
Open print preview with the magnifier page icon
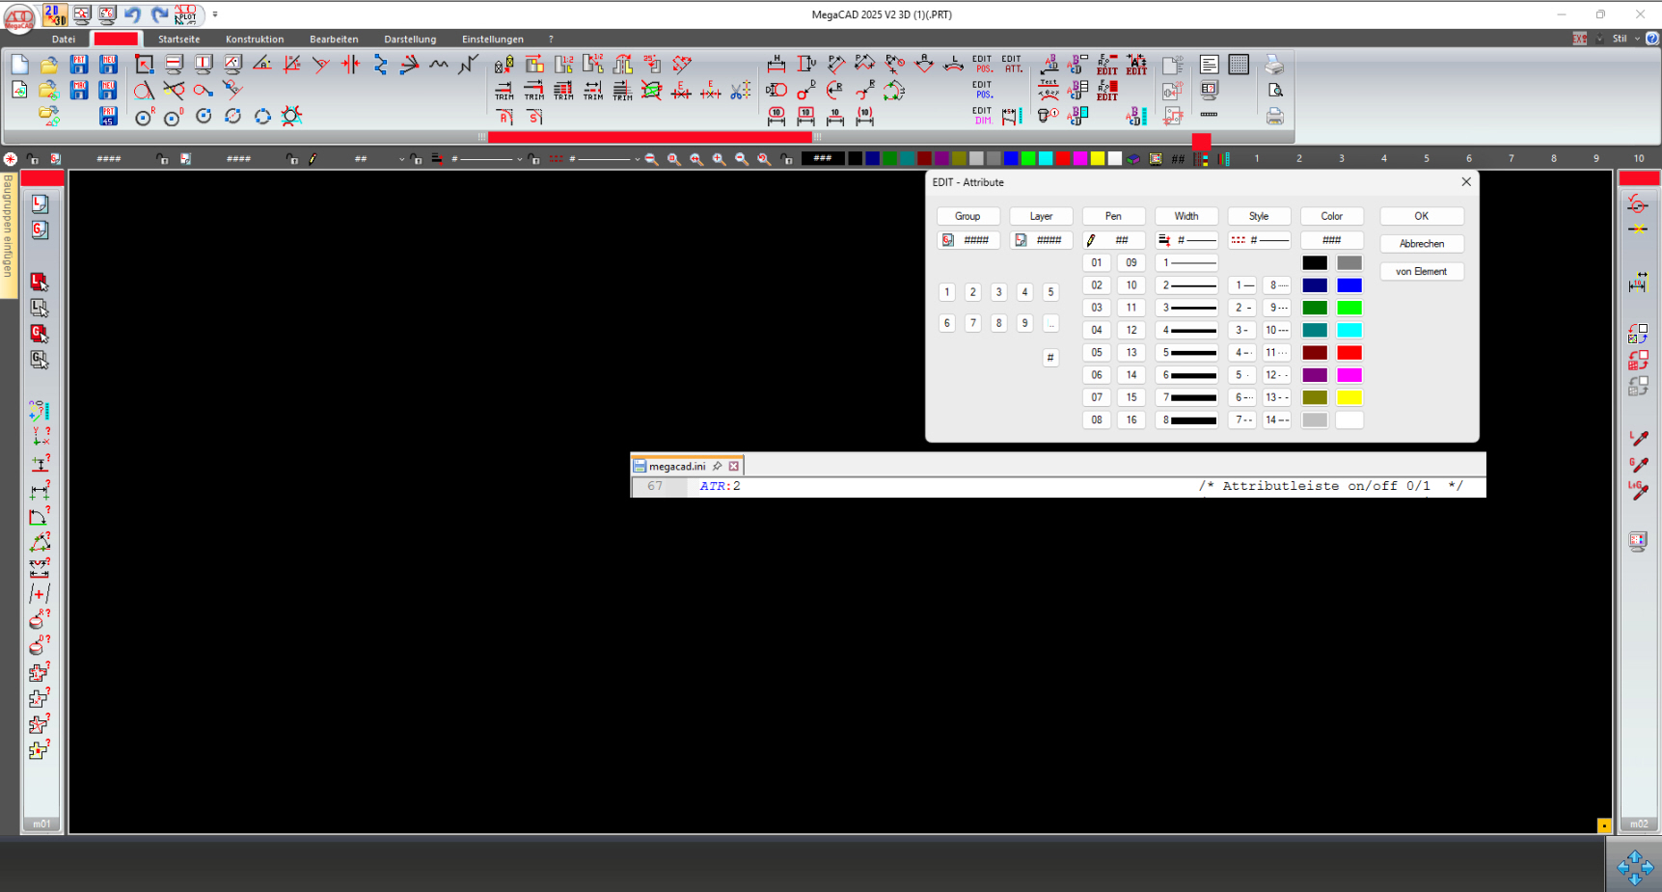coord(1275,91)
